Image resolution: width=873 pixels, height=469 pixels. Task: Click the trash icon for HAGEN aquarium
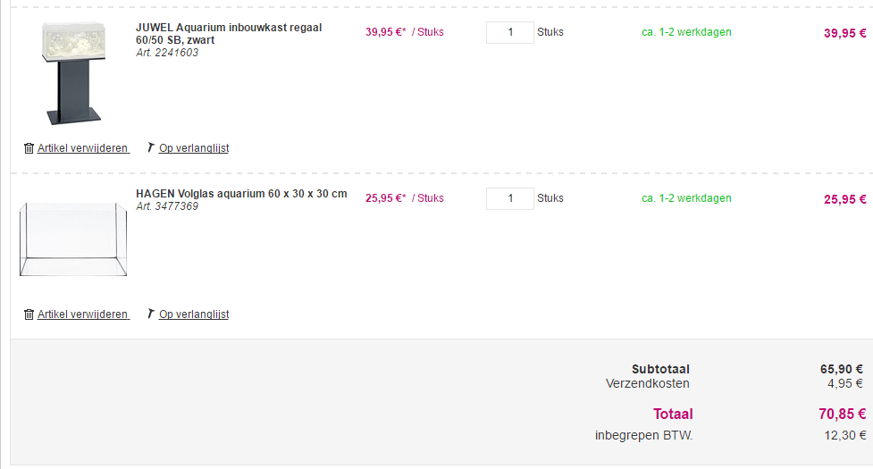pyautogui.click(x=29, y=314)
